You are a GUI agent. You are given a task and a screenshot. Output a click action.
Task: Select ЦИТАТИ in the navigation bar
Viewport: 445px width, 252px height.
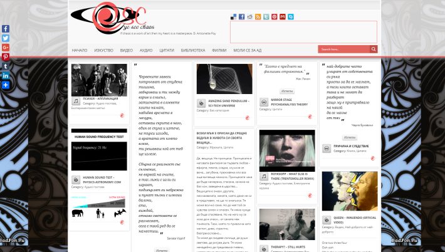pos(166,50)
